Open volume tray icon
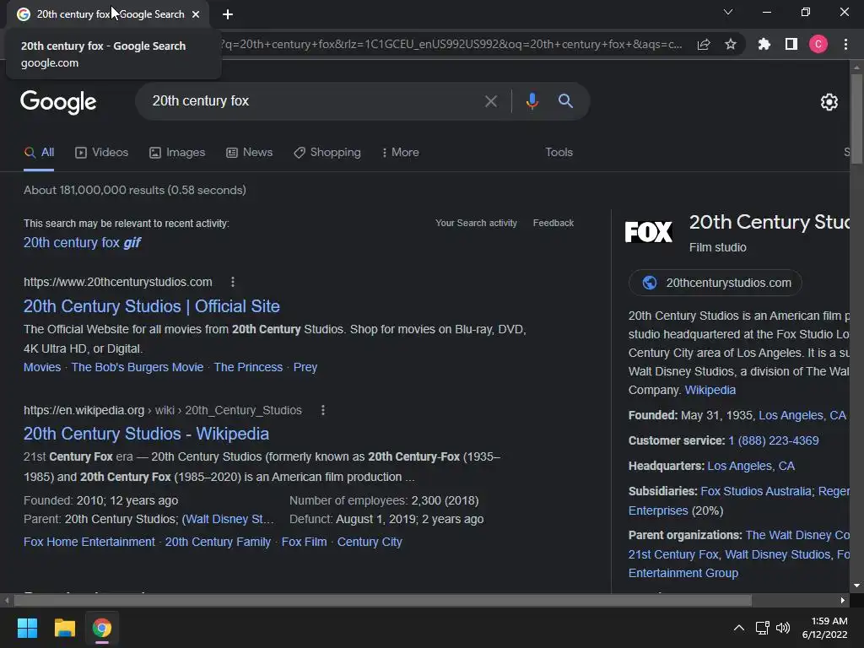This screenshot has height=648, width=864. point(782,628)
